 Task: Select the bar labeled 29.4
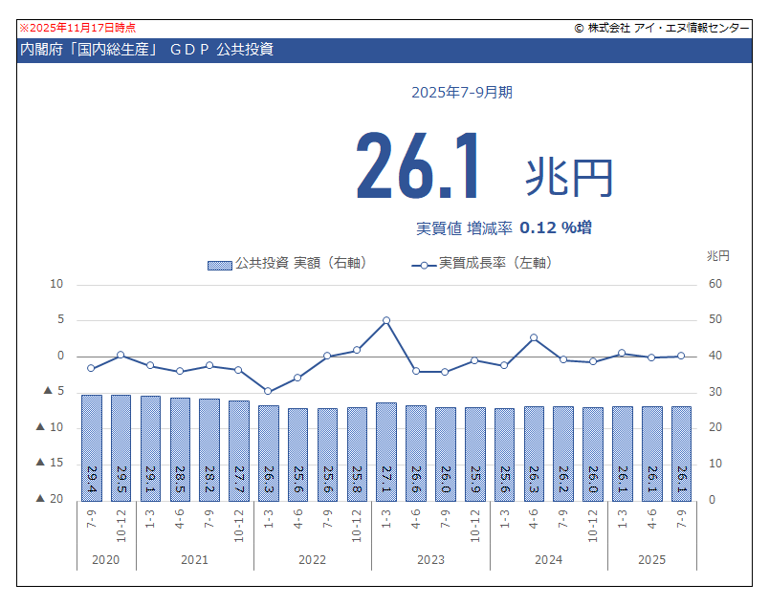click(x=92, y=446)
